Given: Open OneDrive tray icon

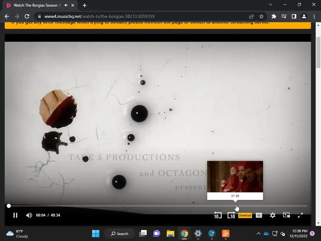Looking at the screenshot, I should tap(266, 233).
